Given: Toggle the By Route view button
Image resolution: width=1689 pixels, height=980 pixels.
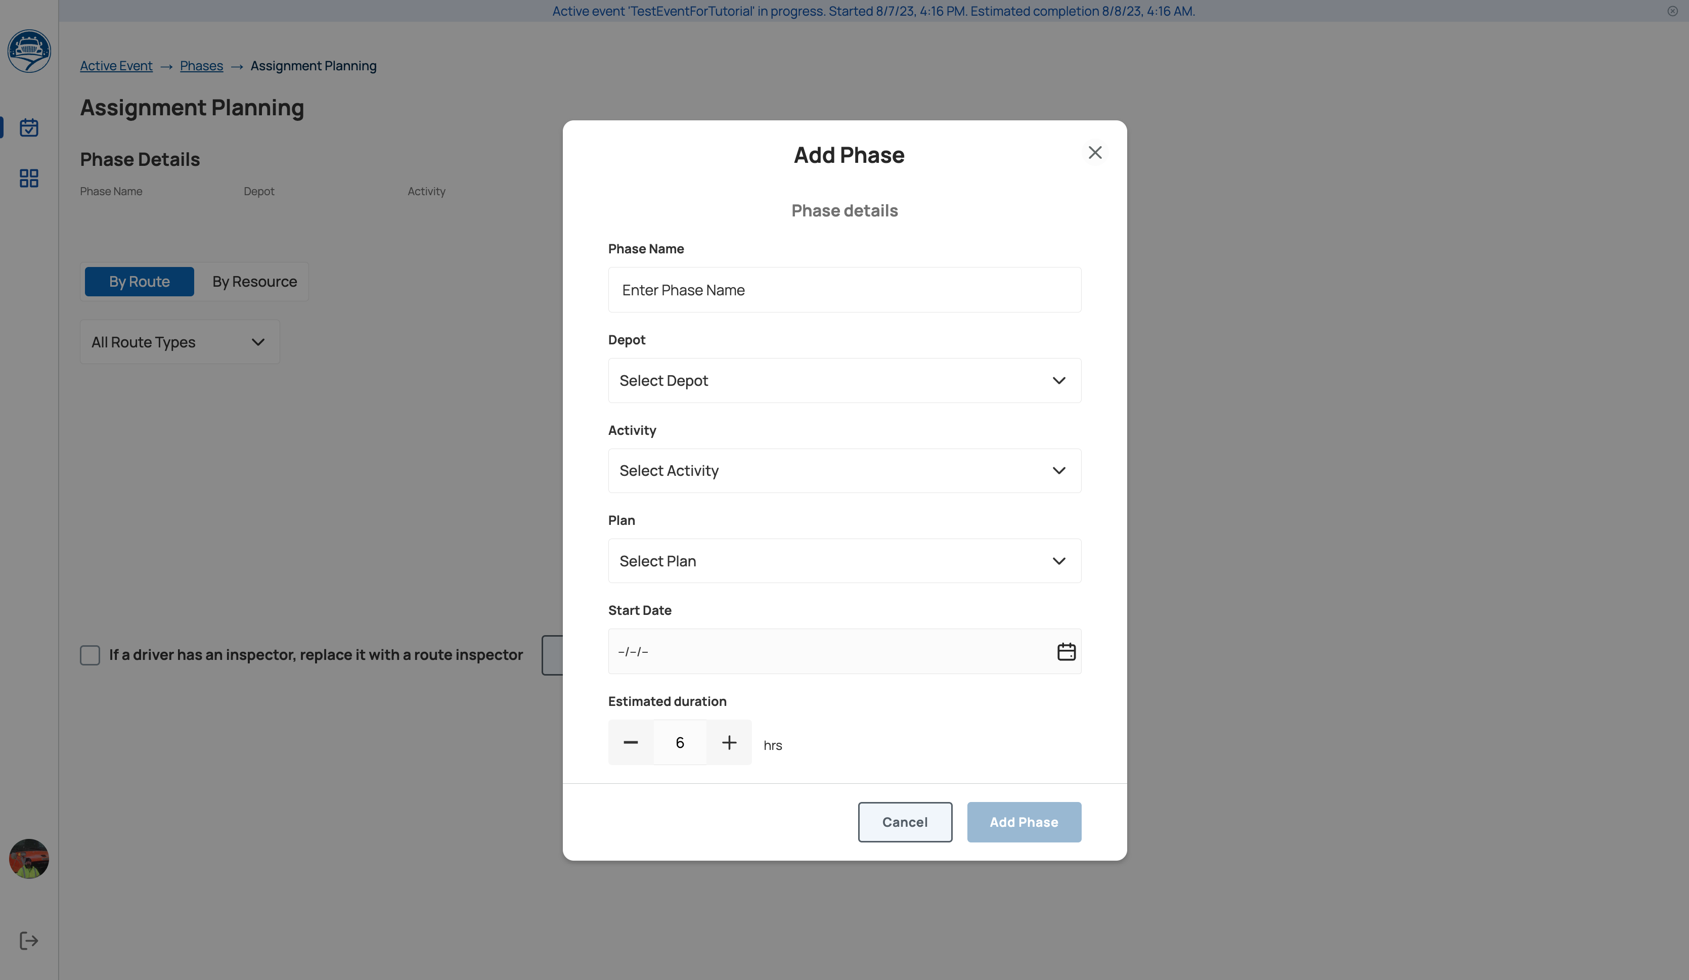Looking at the screenshot, I should click(139, 281).
